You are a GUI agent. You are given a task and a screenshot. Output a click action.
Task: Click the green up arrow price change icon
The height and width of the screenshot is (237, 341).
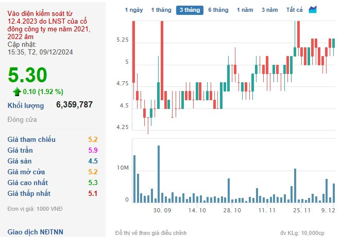(x=17, y=92)
